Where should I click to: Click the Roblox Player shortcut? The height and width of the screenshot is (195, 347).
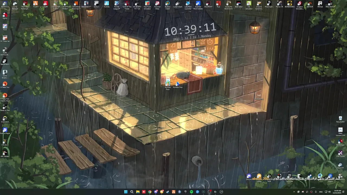coord(5,131)
